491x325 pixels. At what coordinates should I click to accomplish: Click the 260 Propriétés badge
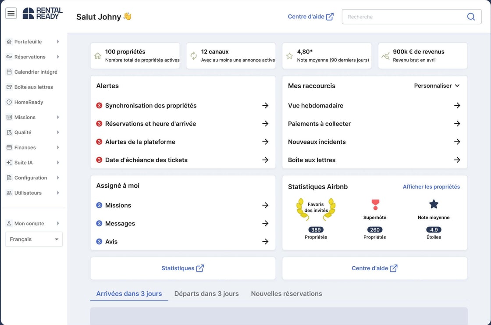click(374, 230)
